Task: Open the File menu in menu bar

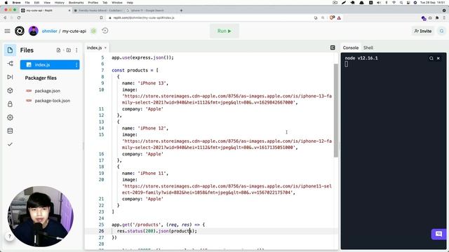Action: pyautogui.click(x=27, y=3)
